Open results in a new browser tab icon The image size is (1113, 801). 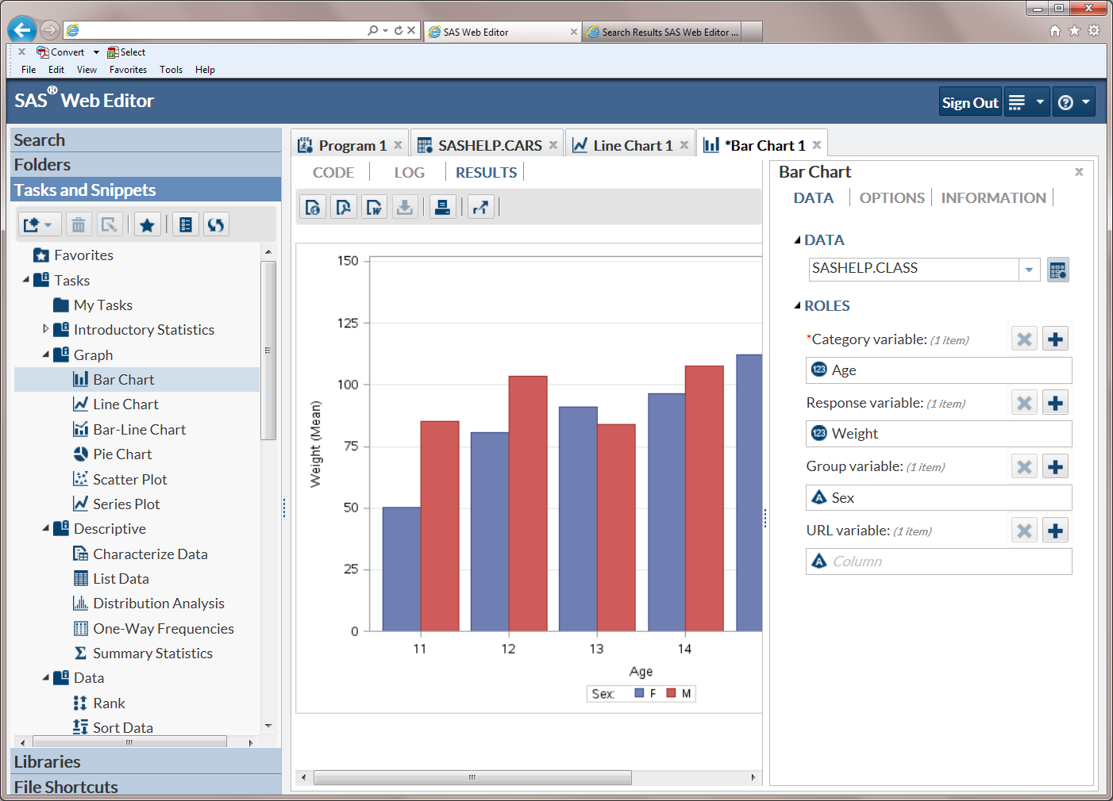pos(480,207)
